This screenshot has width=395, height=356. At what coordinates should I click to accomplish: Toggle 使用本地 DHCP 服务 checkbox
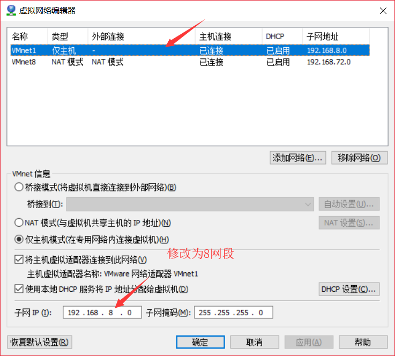[x=19, y=289]
